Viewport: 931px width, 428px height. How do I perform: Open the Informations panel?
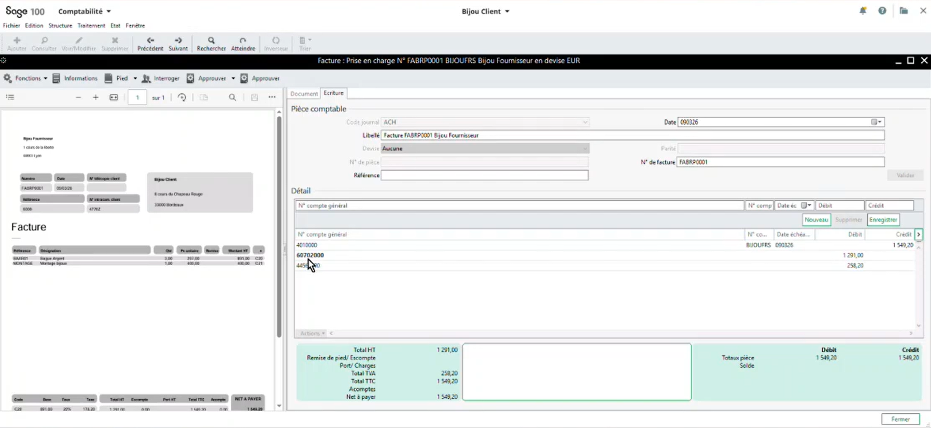coord(75,78)
